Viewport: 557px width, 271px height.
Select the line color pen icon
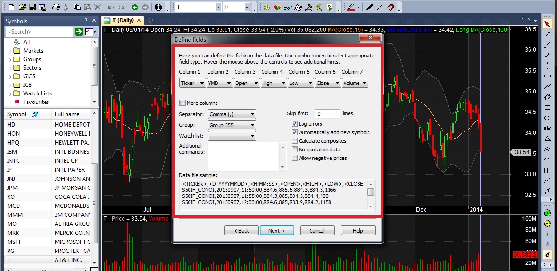(351, 7)
